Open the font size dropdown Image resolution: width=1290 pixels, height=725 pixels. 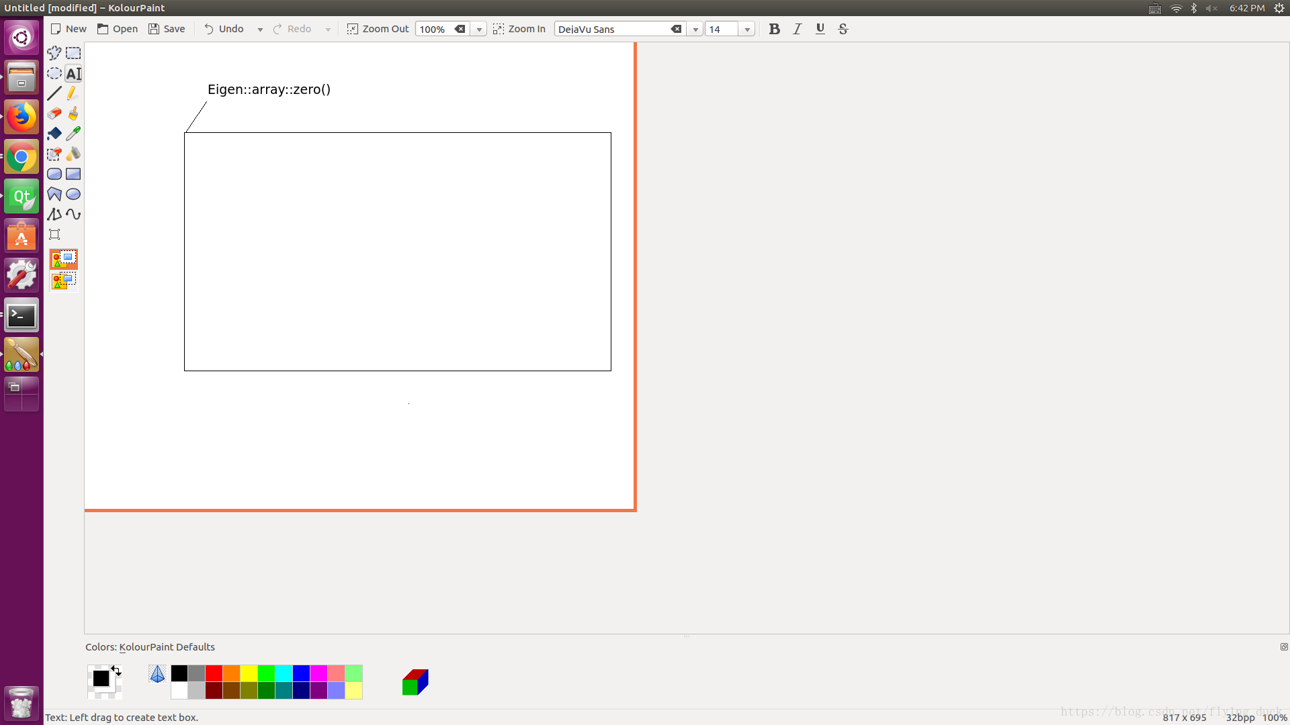tap(747, 30)
